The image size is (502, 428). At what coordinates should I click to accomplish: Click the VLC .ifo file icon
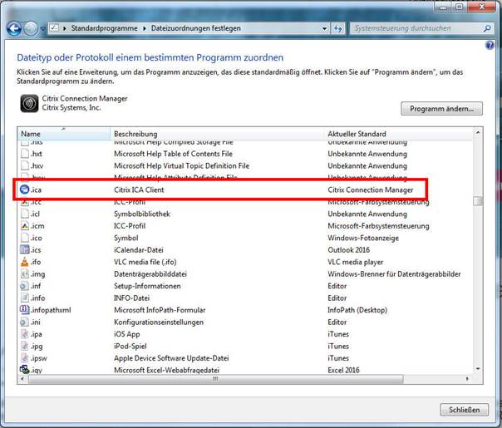24,261
